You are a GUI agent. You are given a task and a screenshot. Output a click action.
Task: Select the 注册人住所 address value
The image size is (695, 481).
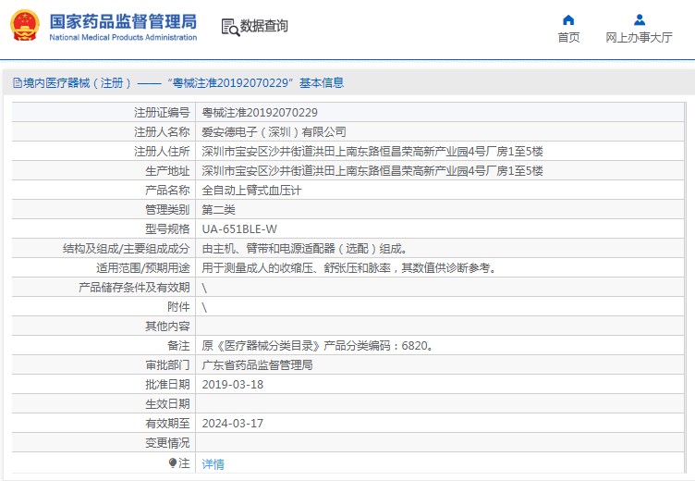pos(372,152)
